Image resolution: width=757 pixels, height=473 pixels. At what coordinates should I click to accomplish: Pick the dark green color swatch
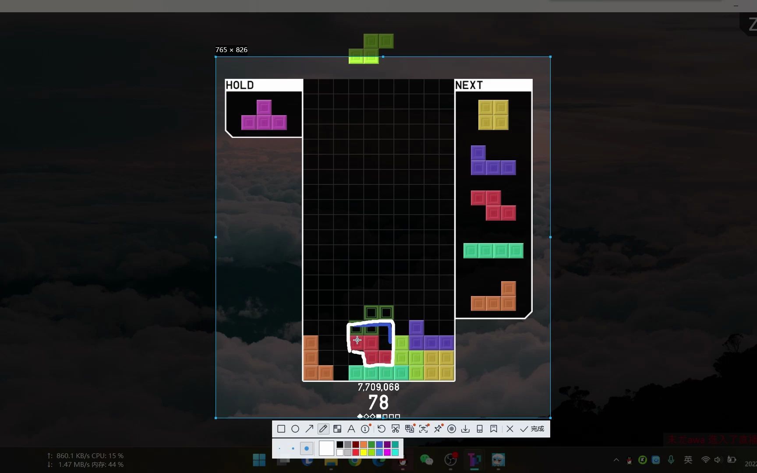pyautogui.click(x=371, y=445)
